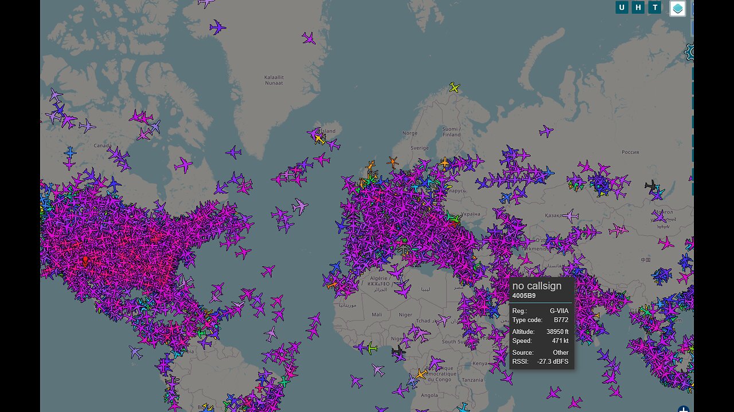Select the orange aircraft near Norway's coast
Viewport: 734px width, 412px height.
tap(393, 162)
